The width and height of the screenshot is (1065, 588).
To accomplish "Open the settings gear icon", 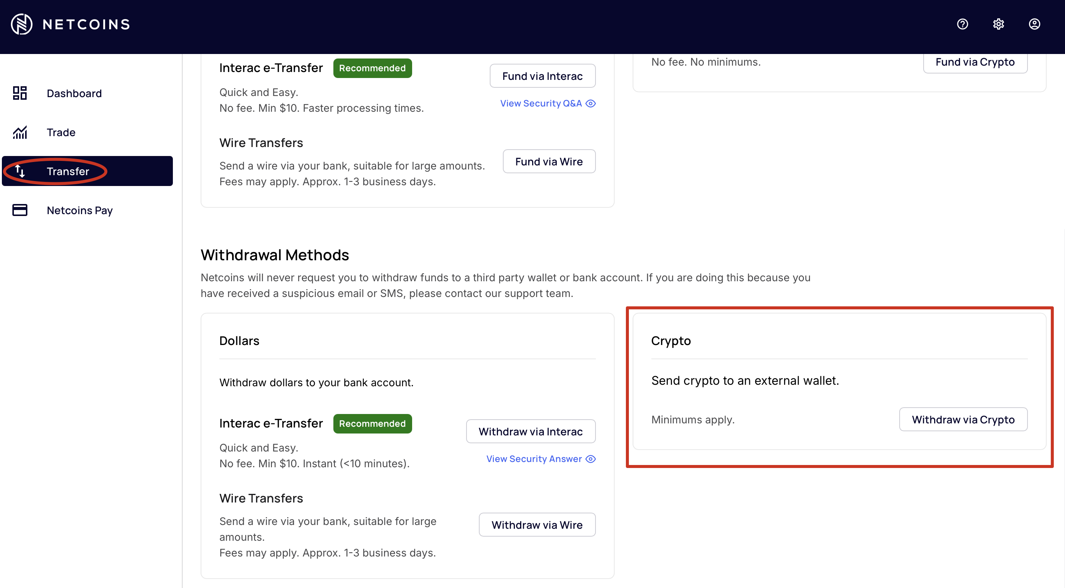I will click(x=998, y=24).
